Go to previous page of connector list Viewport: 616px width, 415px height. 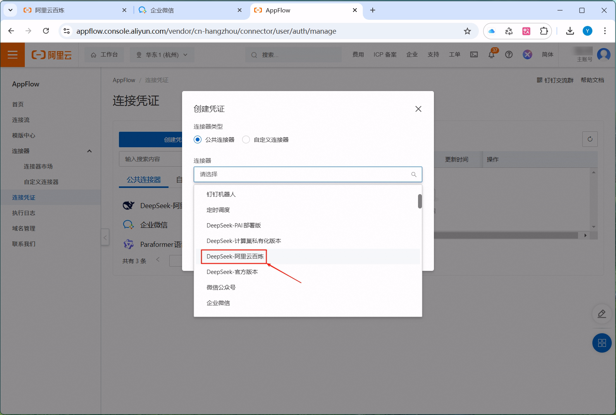click(x=158, y=260)
